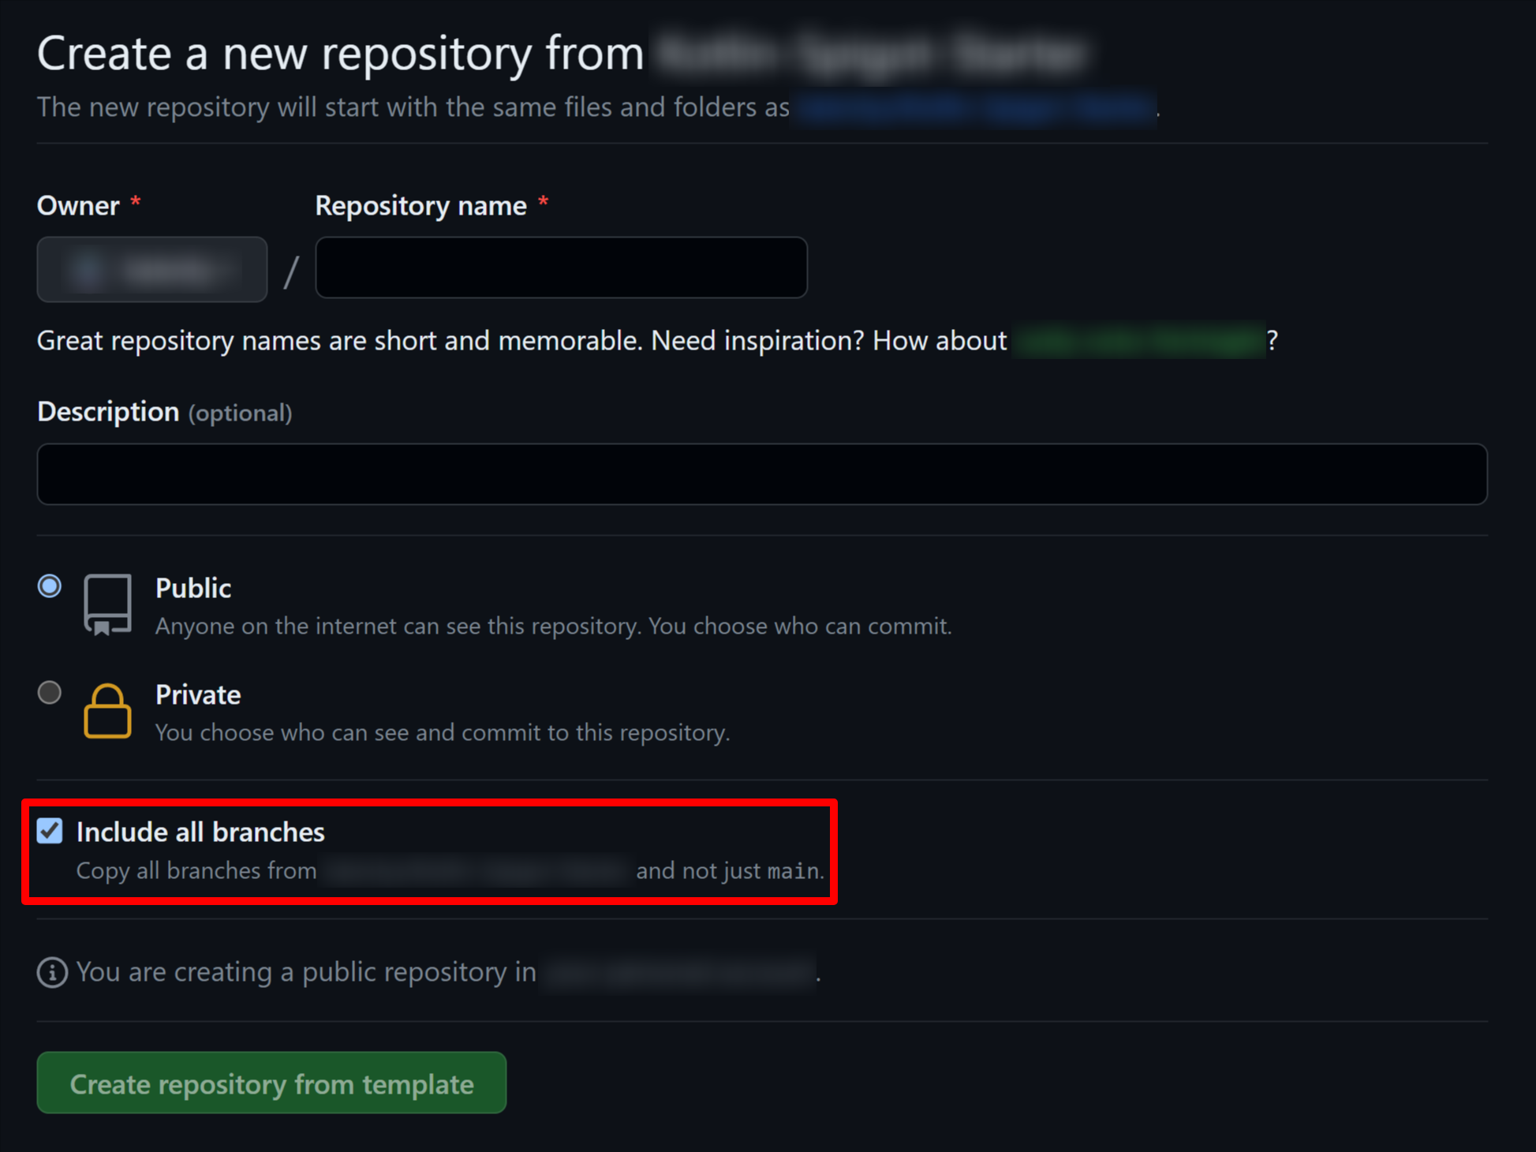The height and width of the screenshot is (1152, 1536).
Task: Click Create repository from template button
Action: click(x=271, y=1083)
